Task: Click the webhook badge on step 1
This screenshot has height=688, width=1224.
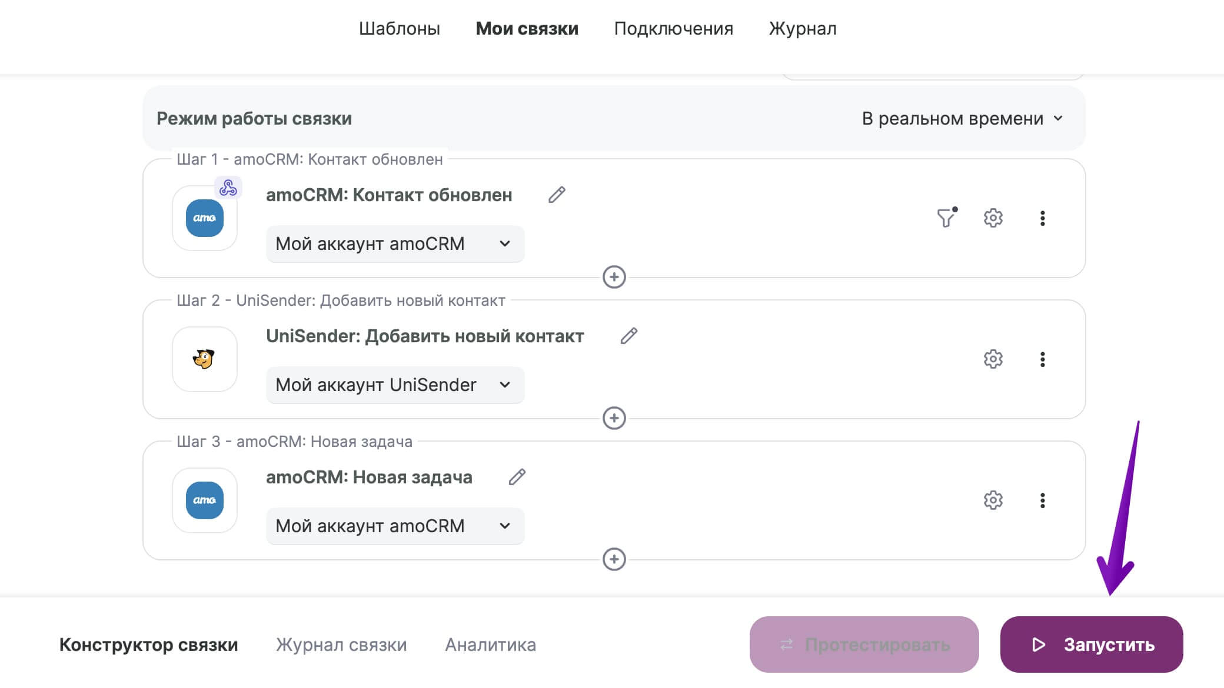Action: 228,188
